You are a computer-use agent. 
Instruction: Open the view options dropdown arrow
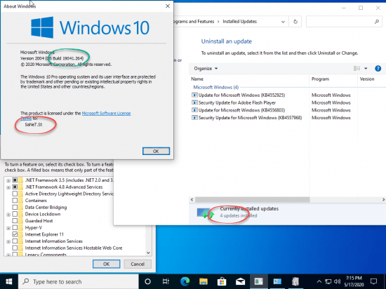(366, 68)
